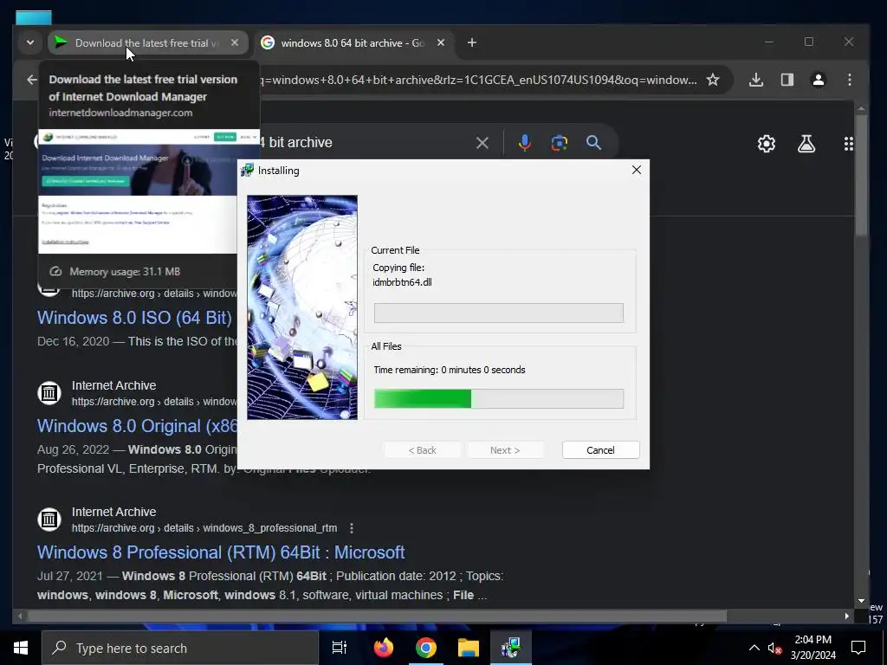This screenshot has width=887, height=665.
Task: Cancel the IDM installation
Action: pyautogui.click(x=601, y=450)
